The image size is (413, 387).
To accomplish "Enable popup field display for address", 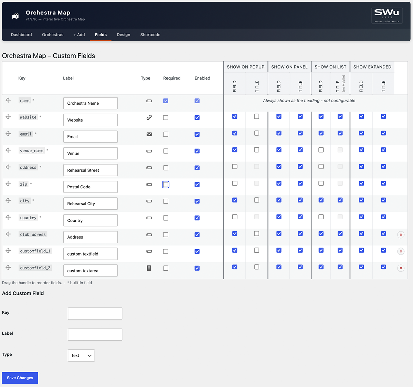I will point(235,167).
